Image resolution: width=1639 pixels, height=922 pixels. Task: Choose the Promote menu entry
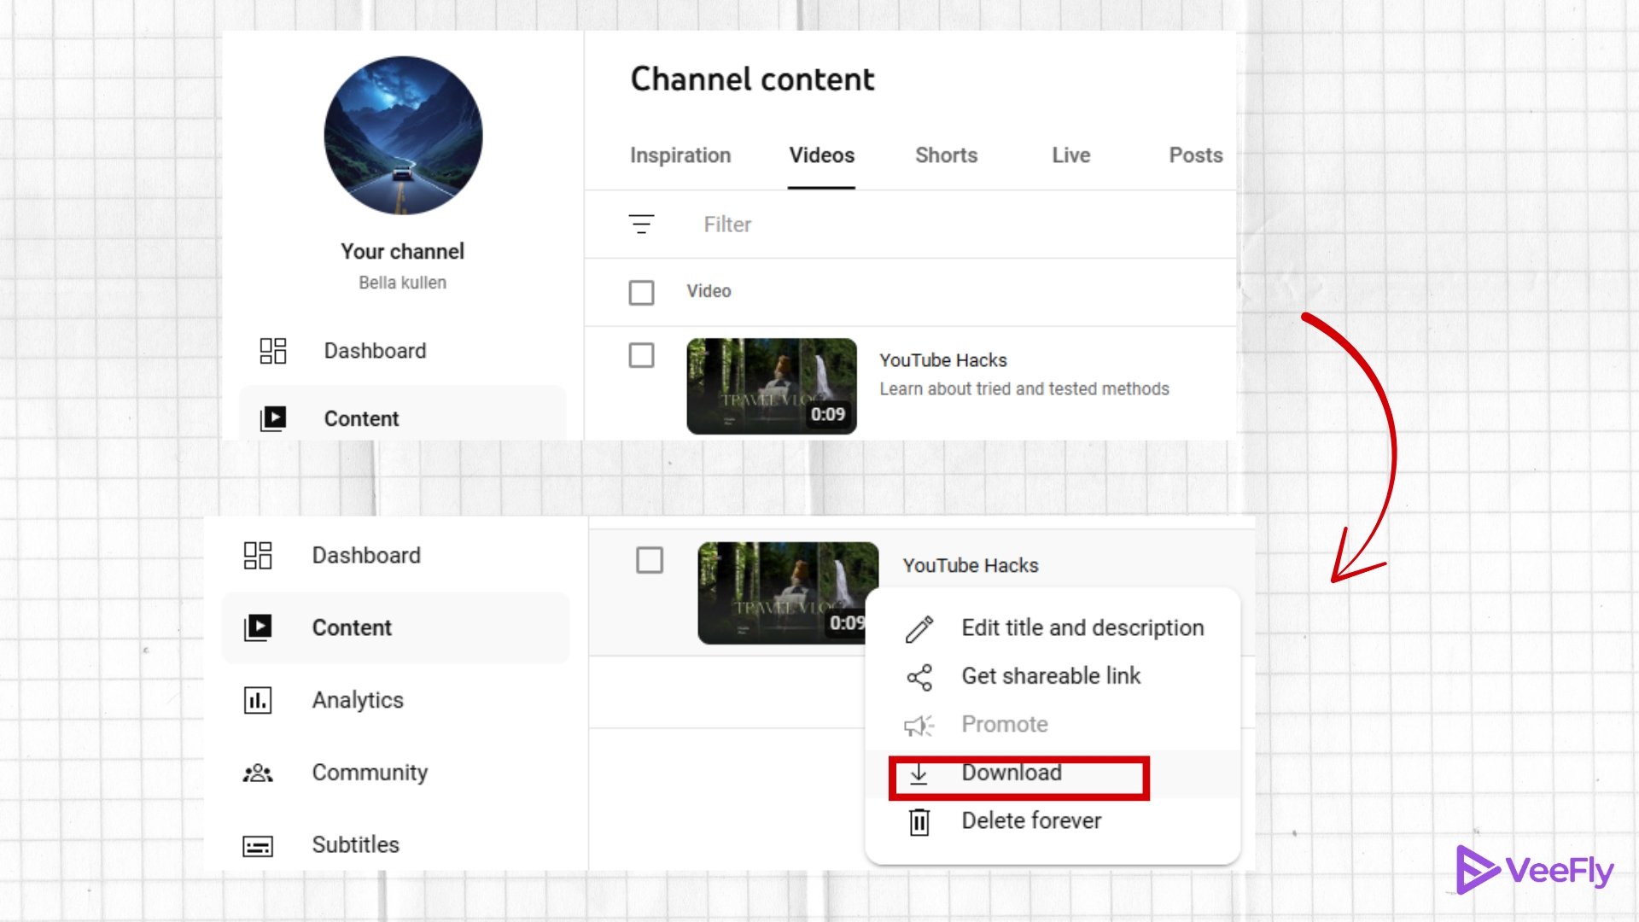1004,725
